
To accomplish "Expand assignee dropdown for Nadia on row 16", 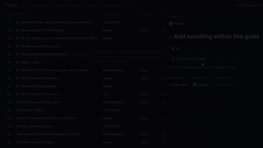I will (x=135, y=142).
